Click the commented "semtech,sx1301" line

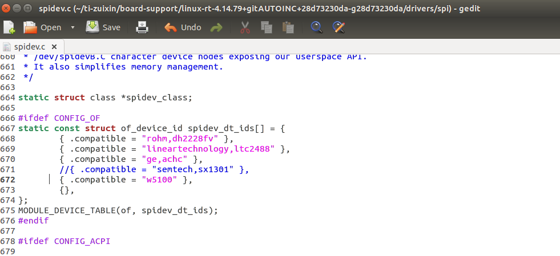point(154,169)
